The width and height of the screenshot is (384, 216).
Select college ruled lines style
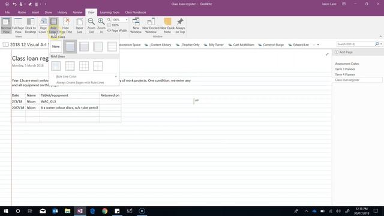tap(84, 47)
